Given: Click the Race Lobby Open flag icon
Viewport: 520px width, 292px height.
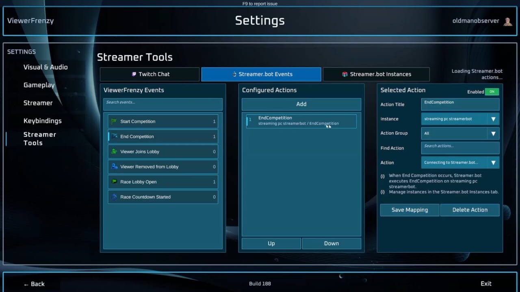Looking at the screenshot, I should click(114, 182).
